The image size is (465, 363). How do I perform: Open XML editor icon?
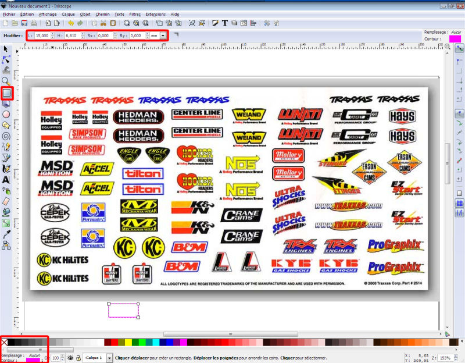click(244, 23)
